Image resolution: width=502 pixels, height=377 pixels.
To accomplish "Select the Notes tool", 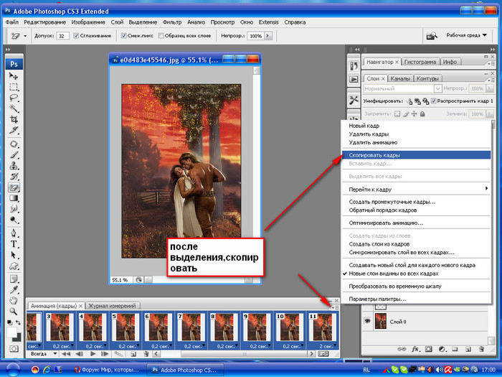I will pyautogui.click(x=14, y=279).
